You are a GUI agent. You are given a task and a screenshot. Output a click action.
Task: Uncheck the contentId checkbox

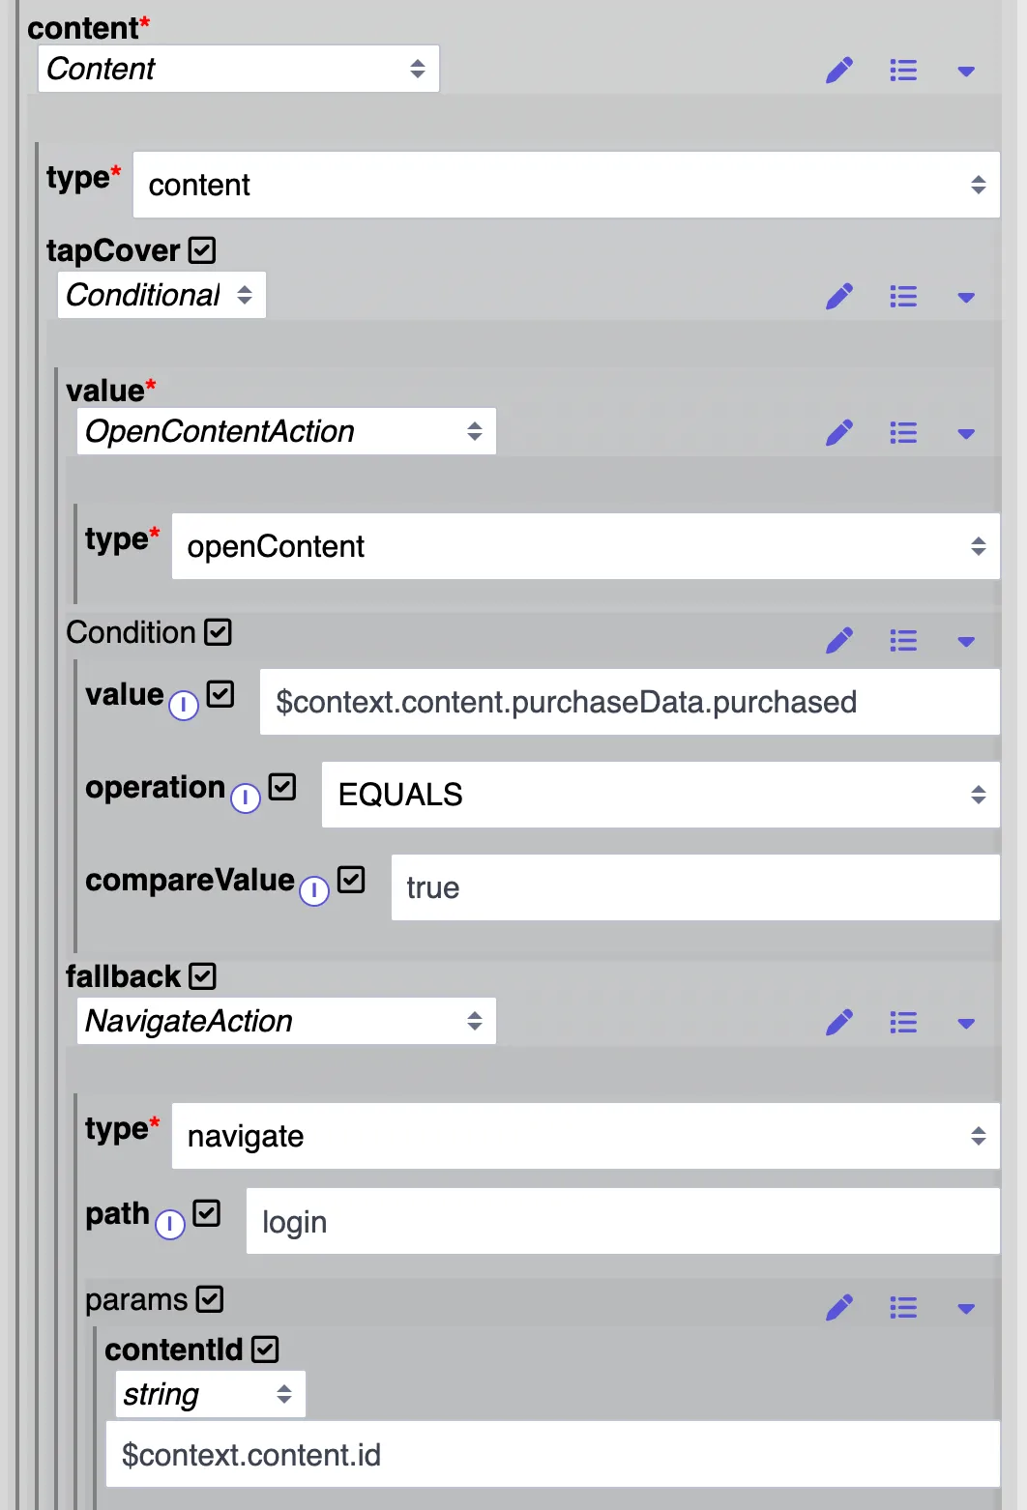[265, 1349]
